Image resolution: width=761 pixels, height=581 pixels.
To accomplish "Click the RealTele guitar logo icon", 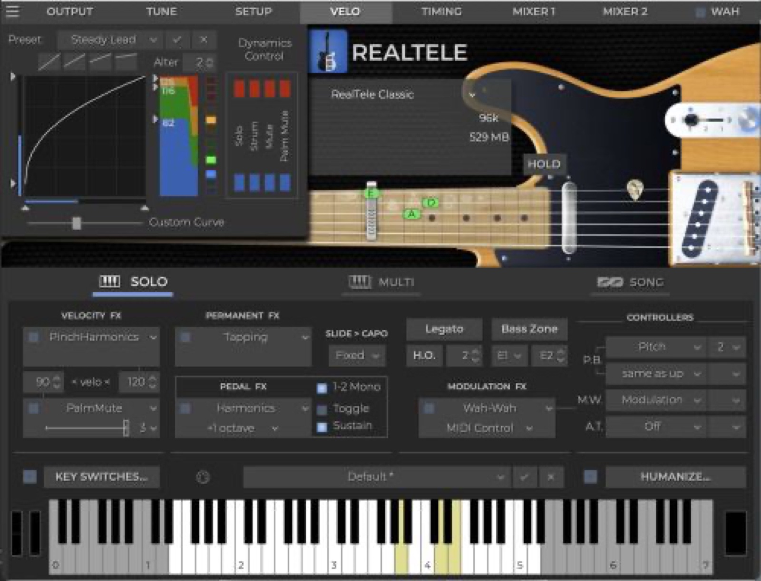I will [x=328, y=51].
